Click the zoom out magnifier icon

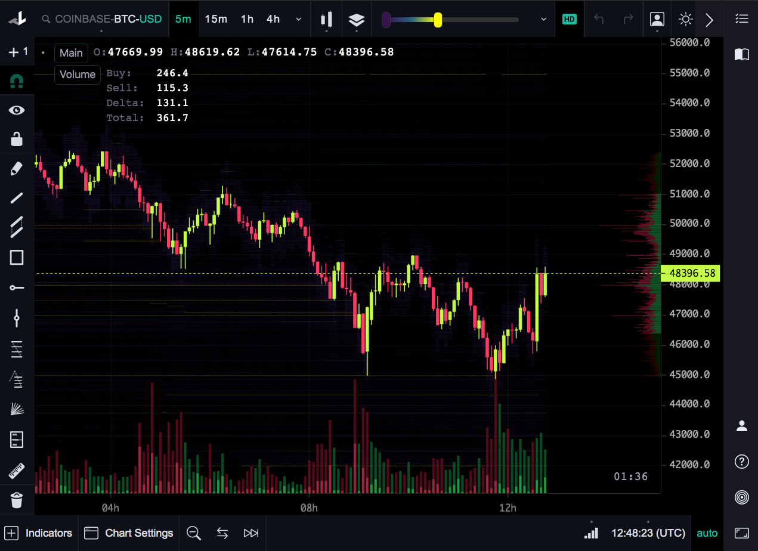tap(194, 533)
